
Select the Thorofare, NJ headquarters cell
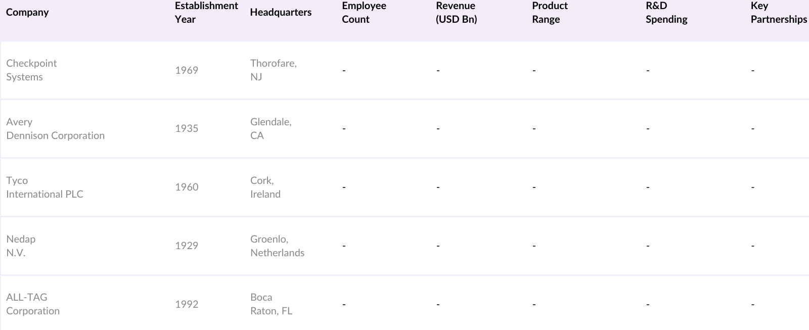273,70
